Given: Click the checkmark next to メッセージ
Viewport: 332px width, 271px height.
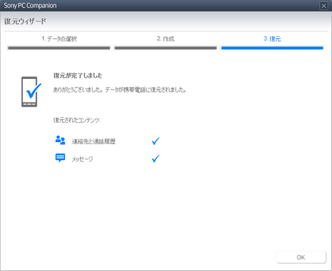Looking at the screenshot, I should pyautogui.click(x=156, y=159).
